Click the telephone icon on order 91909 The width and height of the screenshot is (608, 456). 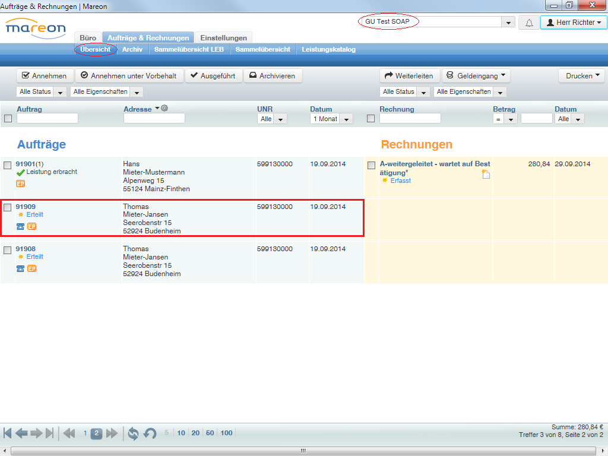click(20, 226)
